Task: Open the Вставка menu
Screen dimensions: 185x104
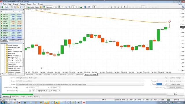Action: tap(15, 4)
